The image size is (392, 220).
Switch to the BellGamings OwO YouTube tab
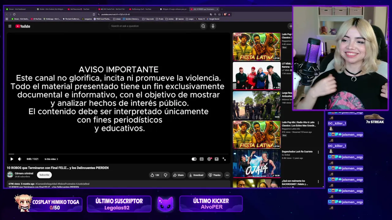143,9
